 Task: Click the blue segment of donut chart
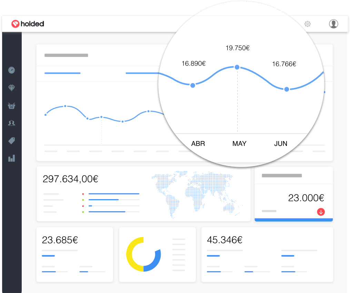[154, 262]
